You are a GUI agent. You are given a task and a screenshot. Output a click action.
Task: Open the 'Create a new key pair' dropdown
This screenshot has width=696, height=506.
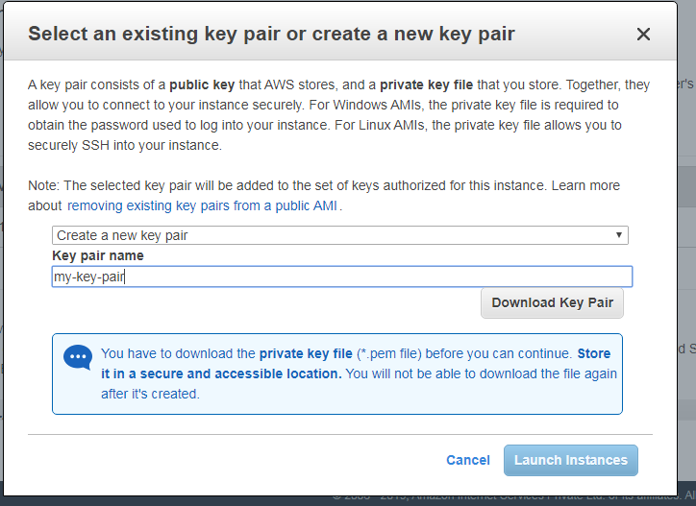tap(339, 235)
